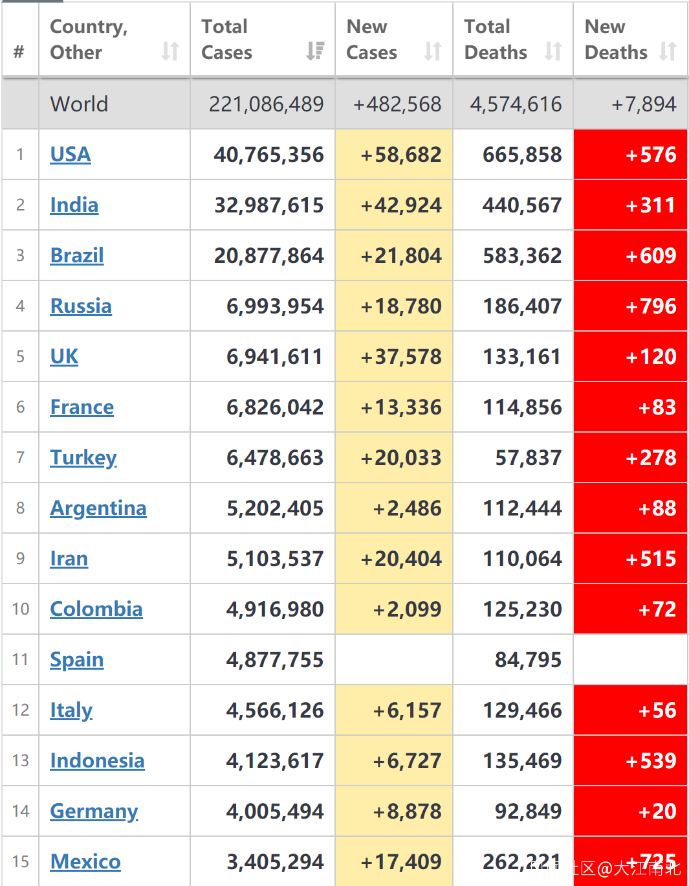Follow the Indonesia link
The height and width of the screenshot is (886, 689).
98,761
